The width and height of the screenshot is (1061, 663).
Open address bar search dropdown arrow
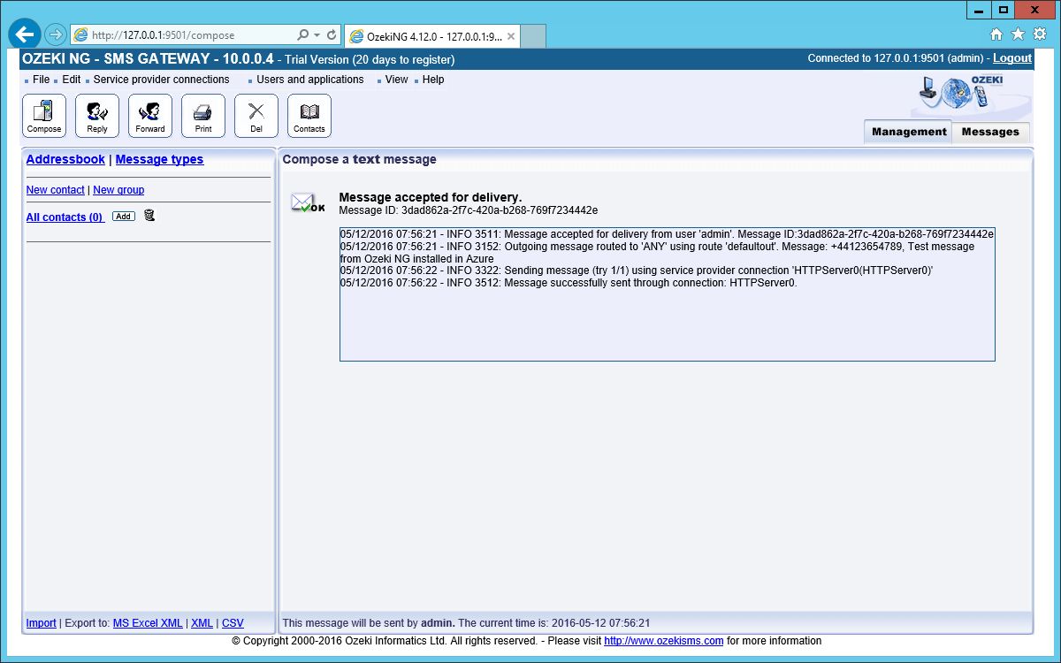pos(317,35)
